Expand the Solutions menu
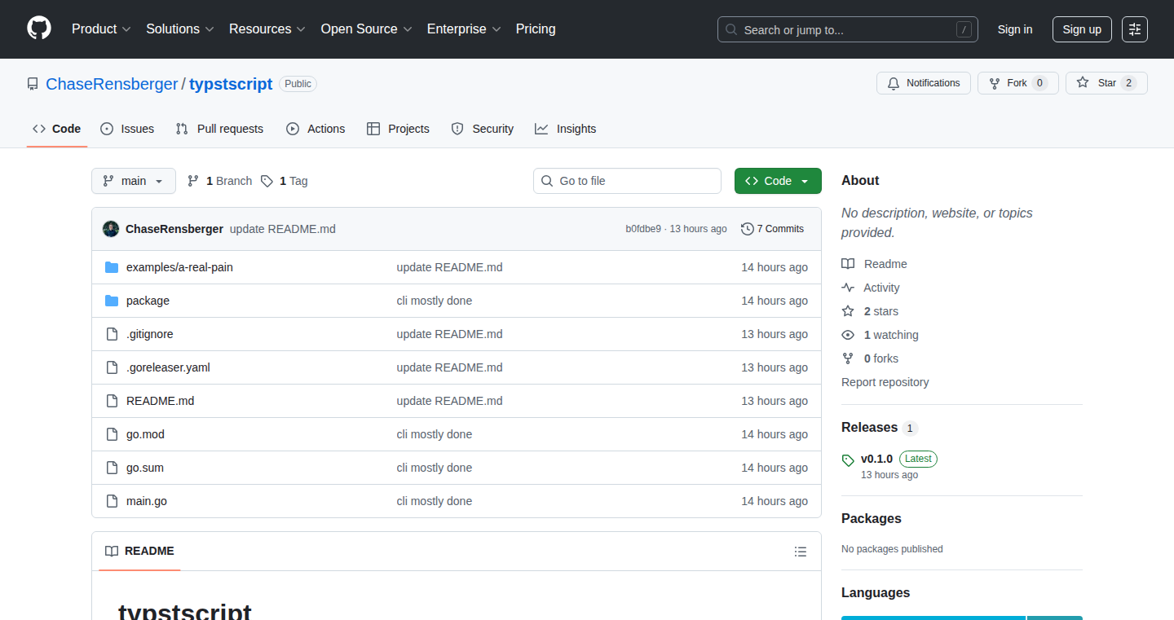This screenshot has height=620, width=1174. click(180, 29)
